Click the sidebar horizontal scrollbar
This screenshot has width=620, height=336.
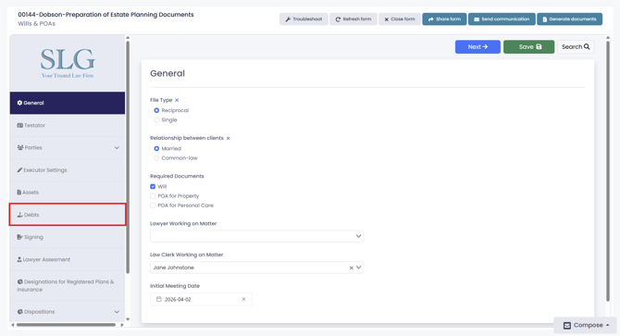coord(66,325)
